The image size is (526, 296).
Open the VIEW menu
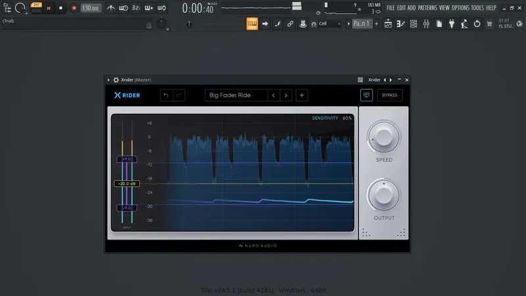tap(444, 8)
